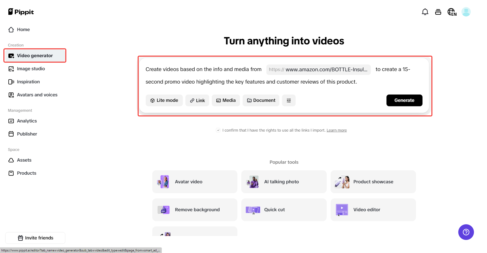Viewport: 487px width, 253px height.
Task: Change language via the EN globe icon
Action: click(452, 12)
